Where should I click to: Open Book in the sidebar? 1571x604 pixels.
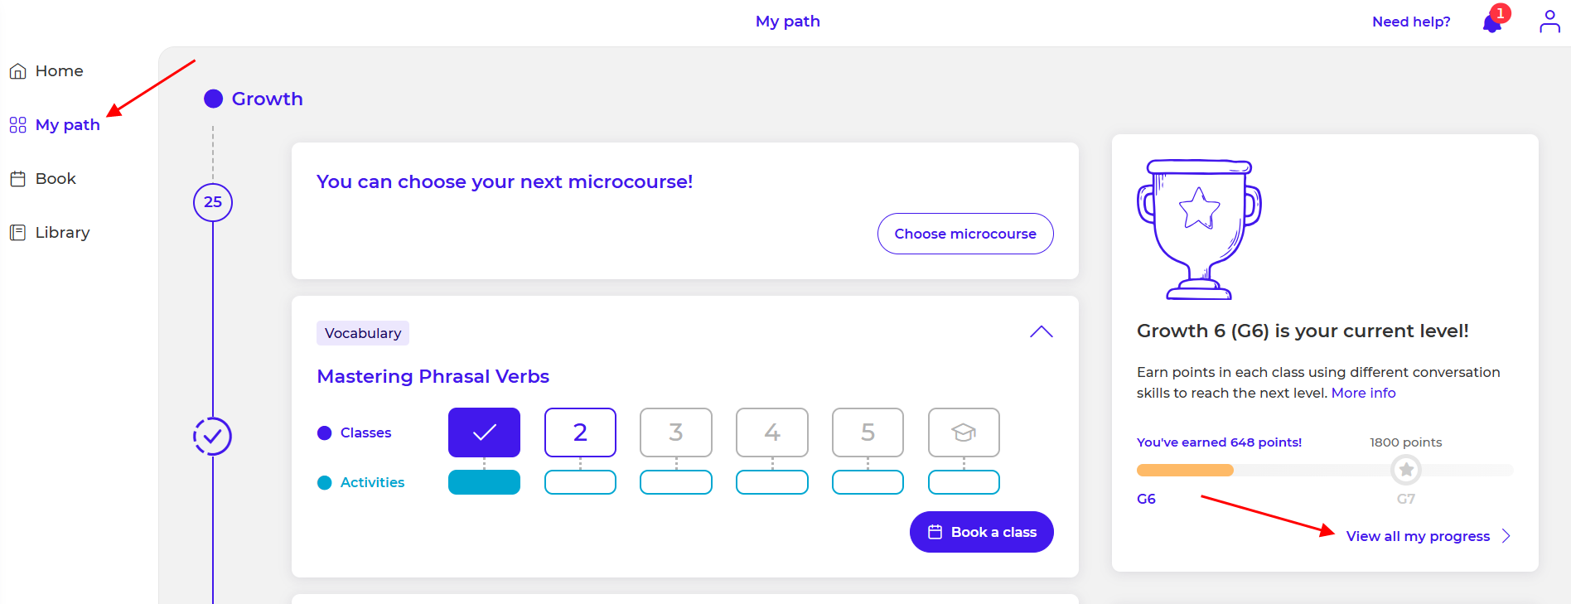55,179
